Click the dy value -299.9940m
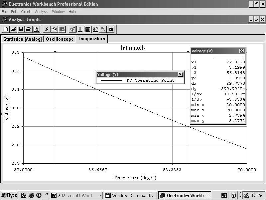 (x=232, y=89)
